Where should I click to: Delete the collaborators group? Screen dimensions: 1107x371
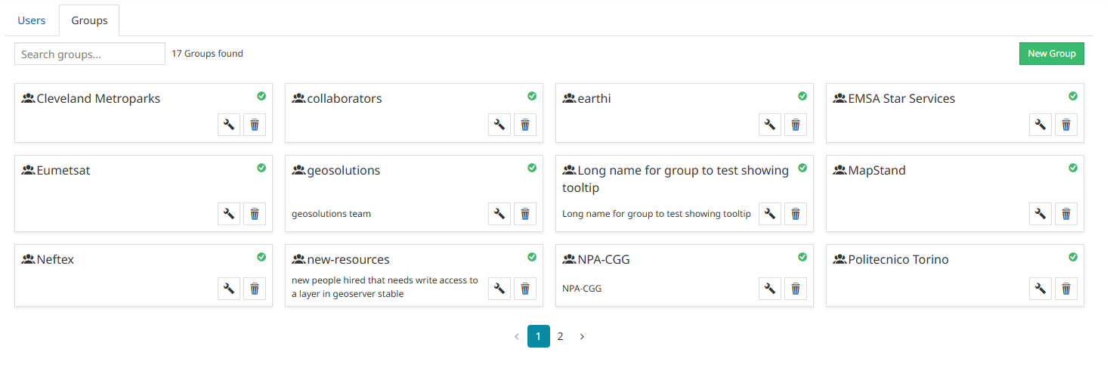[x=525, y=125]
